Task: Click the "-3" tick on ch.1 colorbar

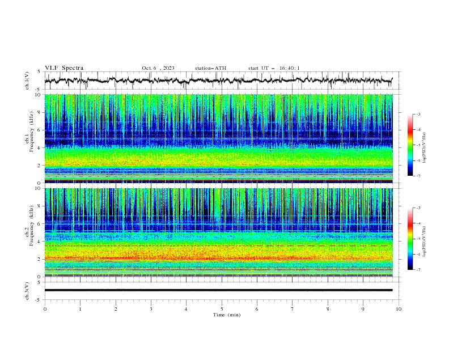Action: [418, 114]
